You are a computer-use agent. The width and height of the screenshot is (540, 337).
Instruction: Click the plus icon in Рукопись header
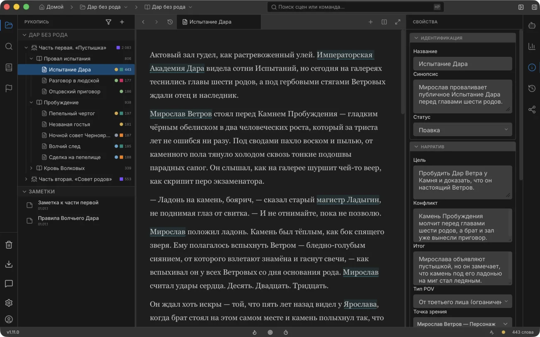[x=122, y=22]
